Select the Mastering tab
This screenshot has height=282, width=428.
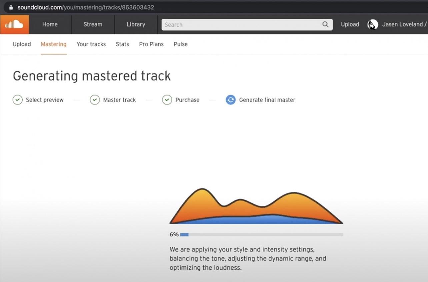(54, 44)
